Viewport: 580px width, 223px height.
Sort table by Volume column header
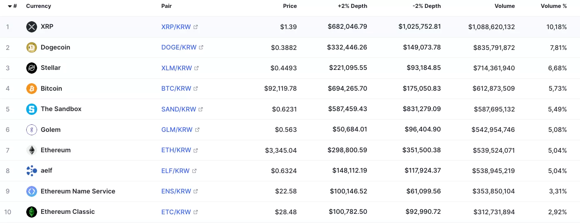point(505,6)
